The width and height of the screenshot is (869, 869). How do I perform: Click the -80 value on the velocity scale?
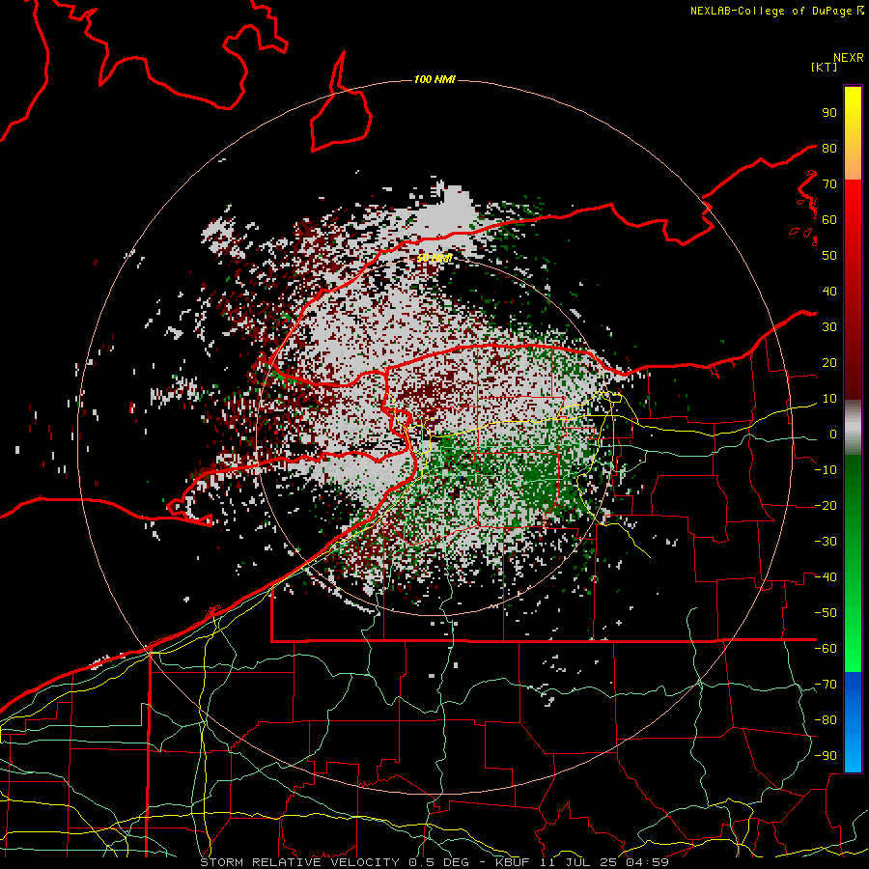coord(826,720)
